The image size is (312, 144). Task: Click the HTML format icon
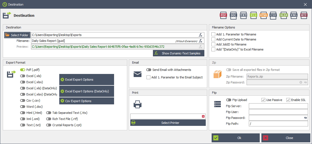pos(263,15)
